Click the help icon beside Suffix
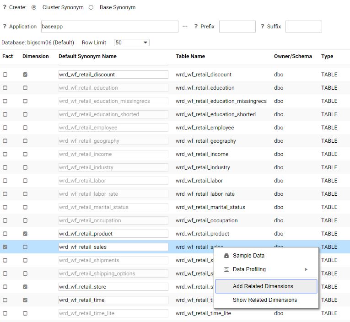This screenshot has width=350, height=322. point(263,27)
